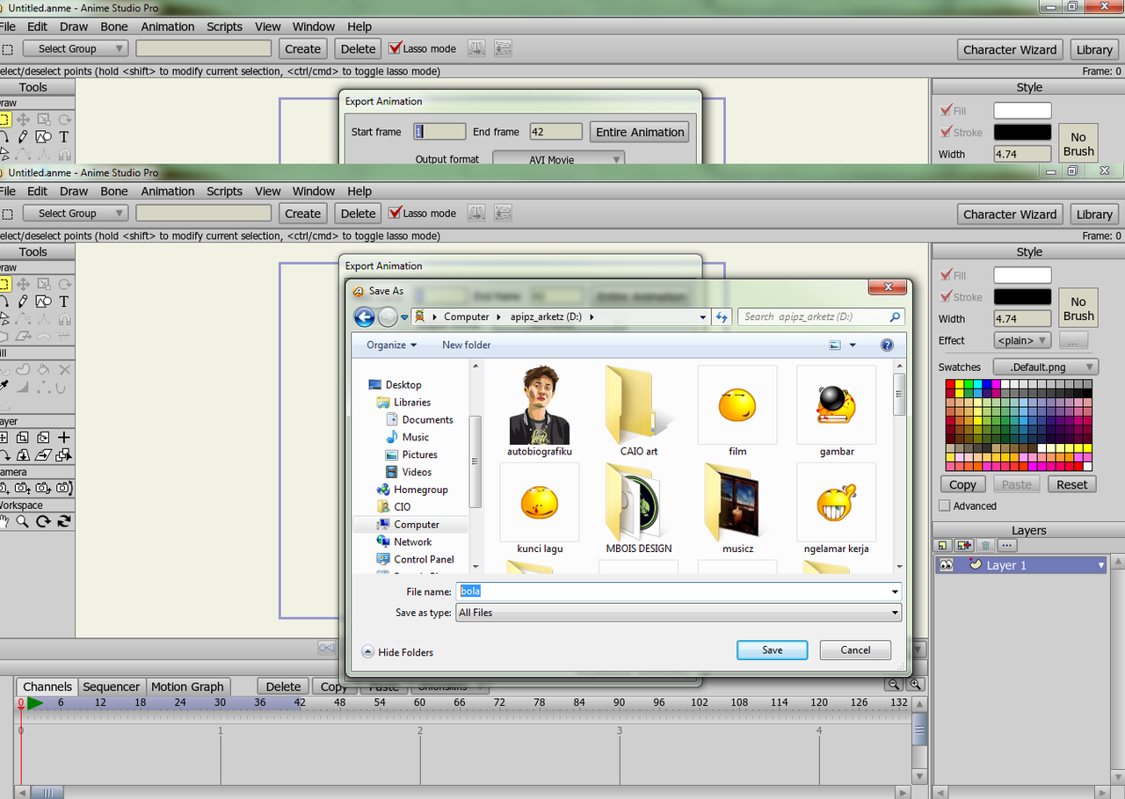
Task: Collapse folders with Hide Folders
Action: pyautogui.click(x=397, y=652)
